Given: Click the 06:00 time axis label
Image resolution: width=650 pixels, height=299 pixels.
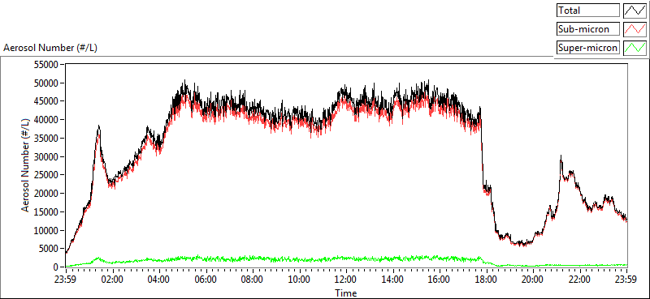Looking at the screenshot, I should click(x=206, y=279).
